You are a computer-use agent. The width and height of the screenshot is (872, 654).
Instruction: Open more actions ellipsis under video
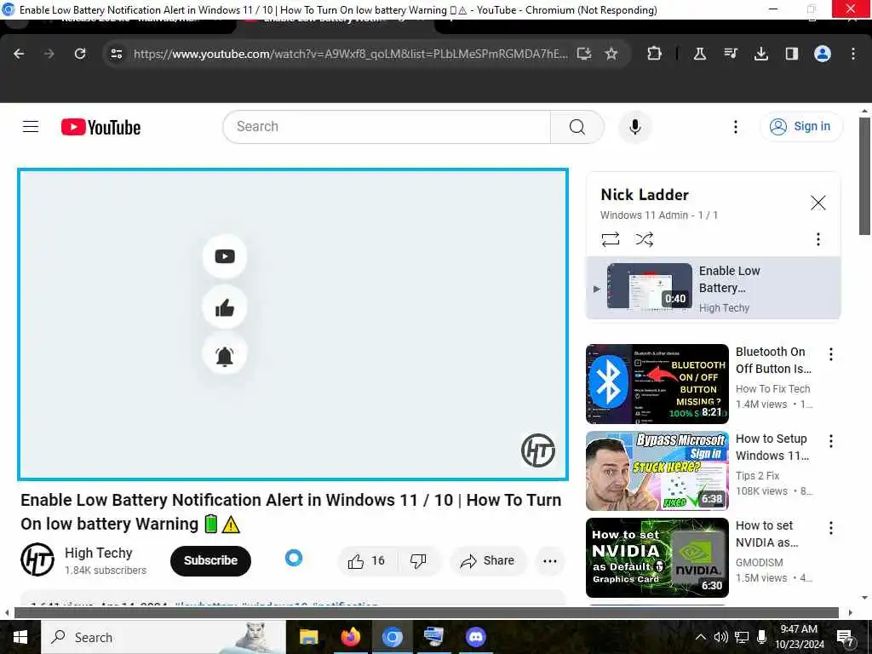point(549,560)
